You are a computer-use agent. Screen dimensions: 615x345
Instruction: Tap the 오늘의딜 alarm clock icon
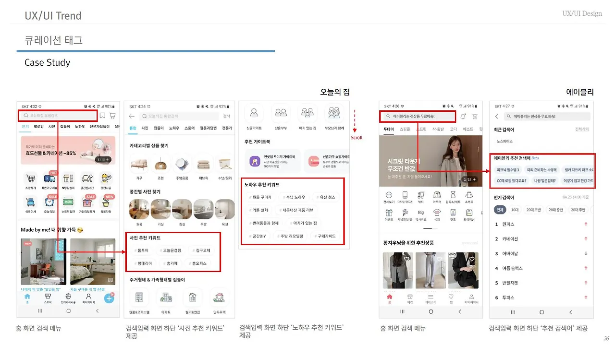coord(49,202)
